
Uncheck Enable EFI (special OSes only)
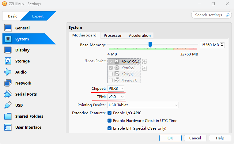110,128
